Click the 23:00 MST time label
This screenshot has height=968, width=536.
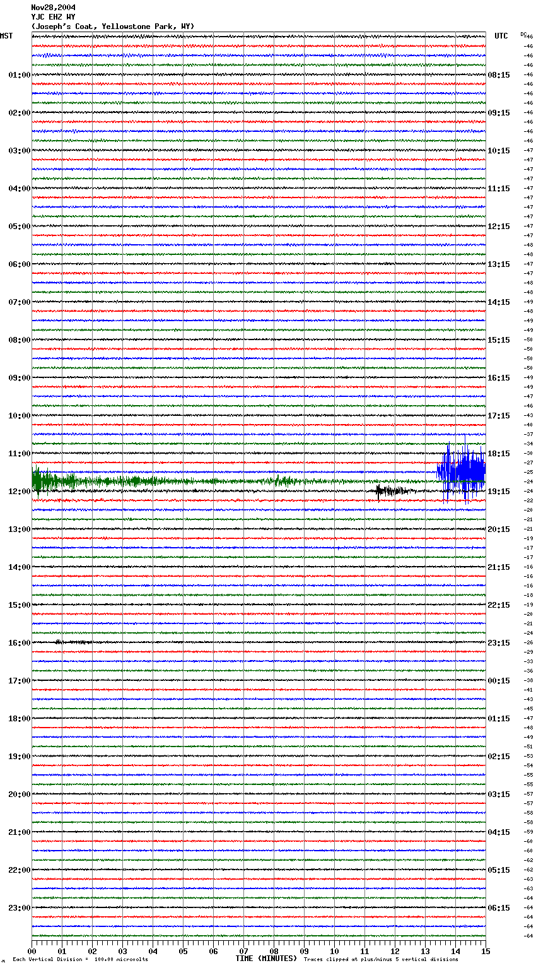click(20, 908)
